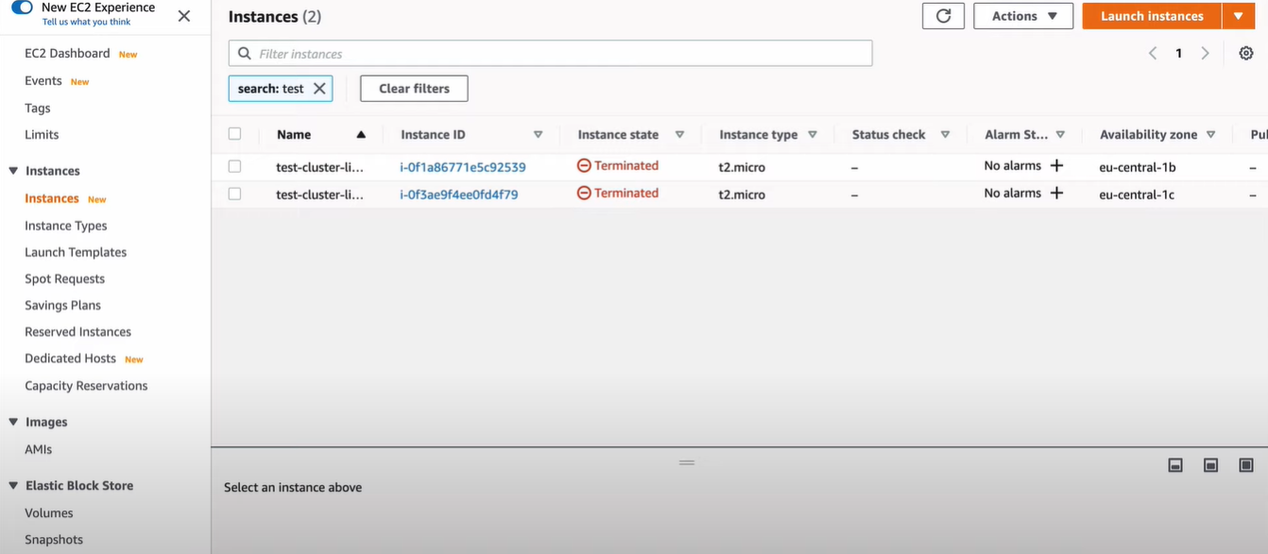Open Savings Plans in sidebar

(x=62, y=305)
